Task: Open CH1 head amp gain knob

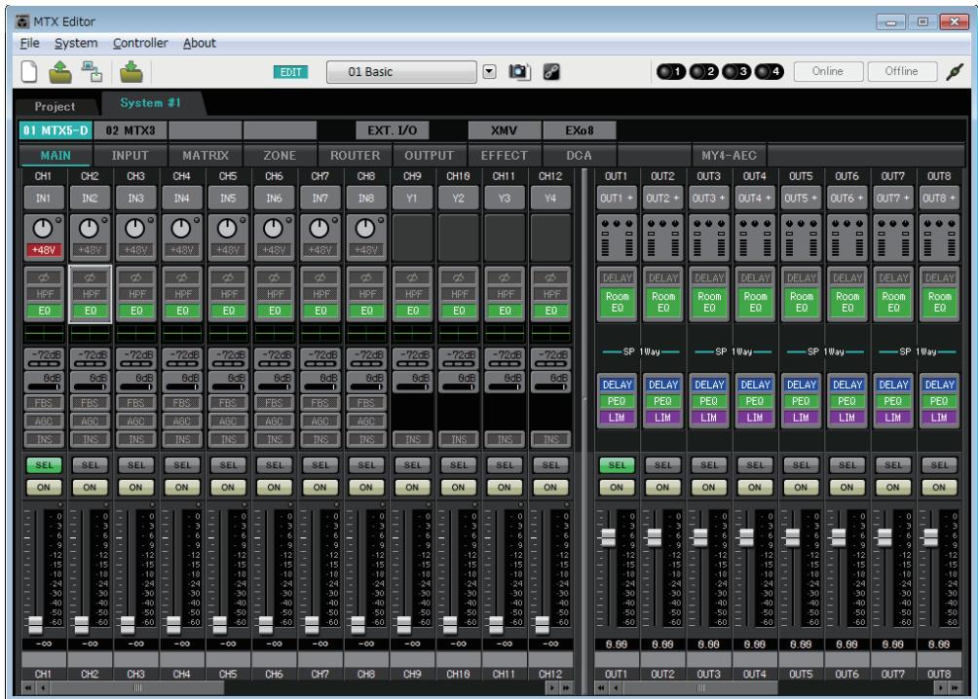Action: [x=43, y=229]
